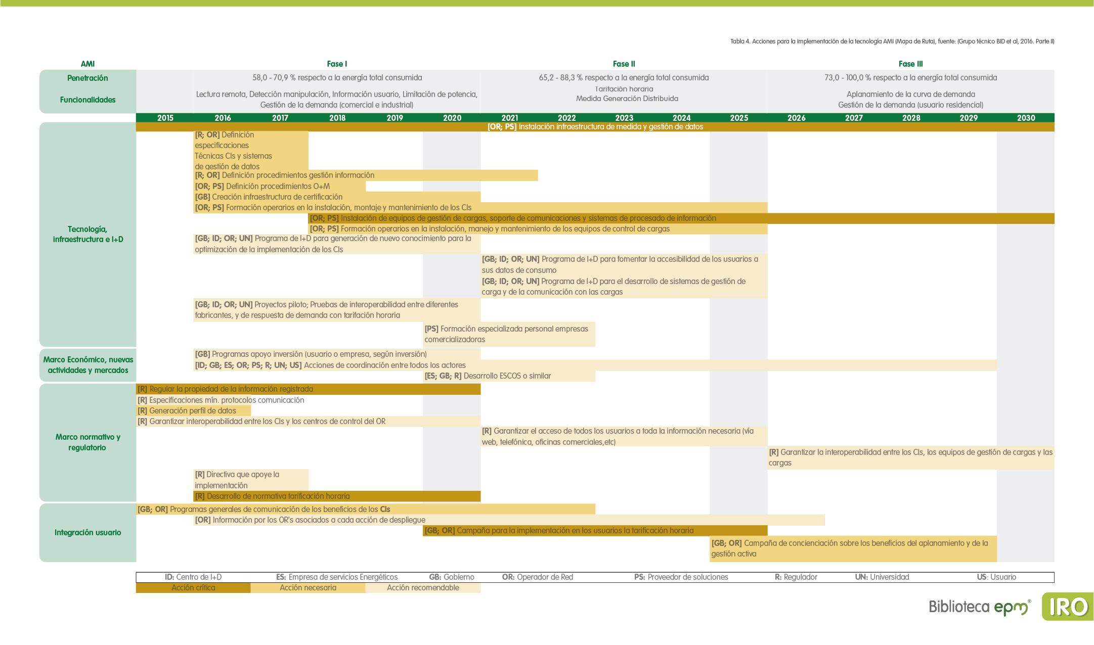Select the 2015 year marker
1094x645 pixels.
click(x=165, y=118)
